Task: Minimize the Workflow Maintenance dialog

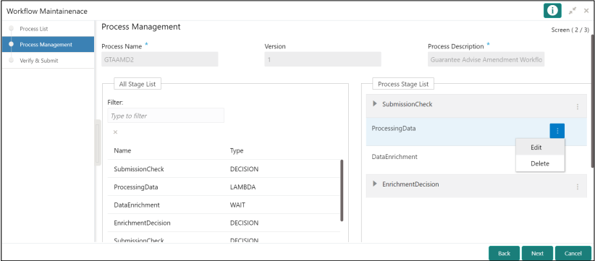Action: tap(573, 11)
